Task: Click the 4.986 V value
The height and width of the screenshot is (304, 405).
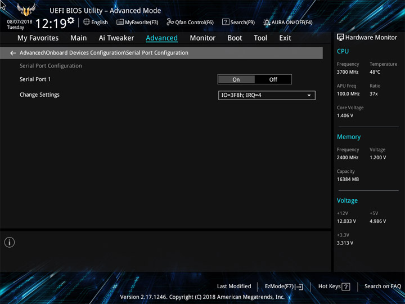Action: [x=377, y=221]
